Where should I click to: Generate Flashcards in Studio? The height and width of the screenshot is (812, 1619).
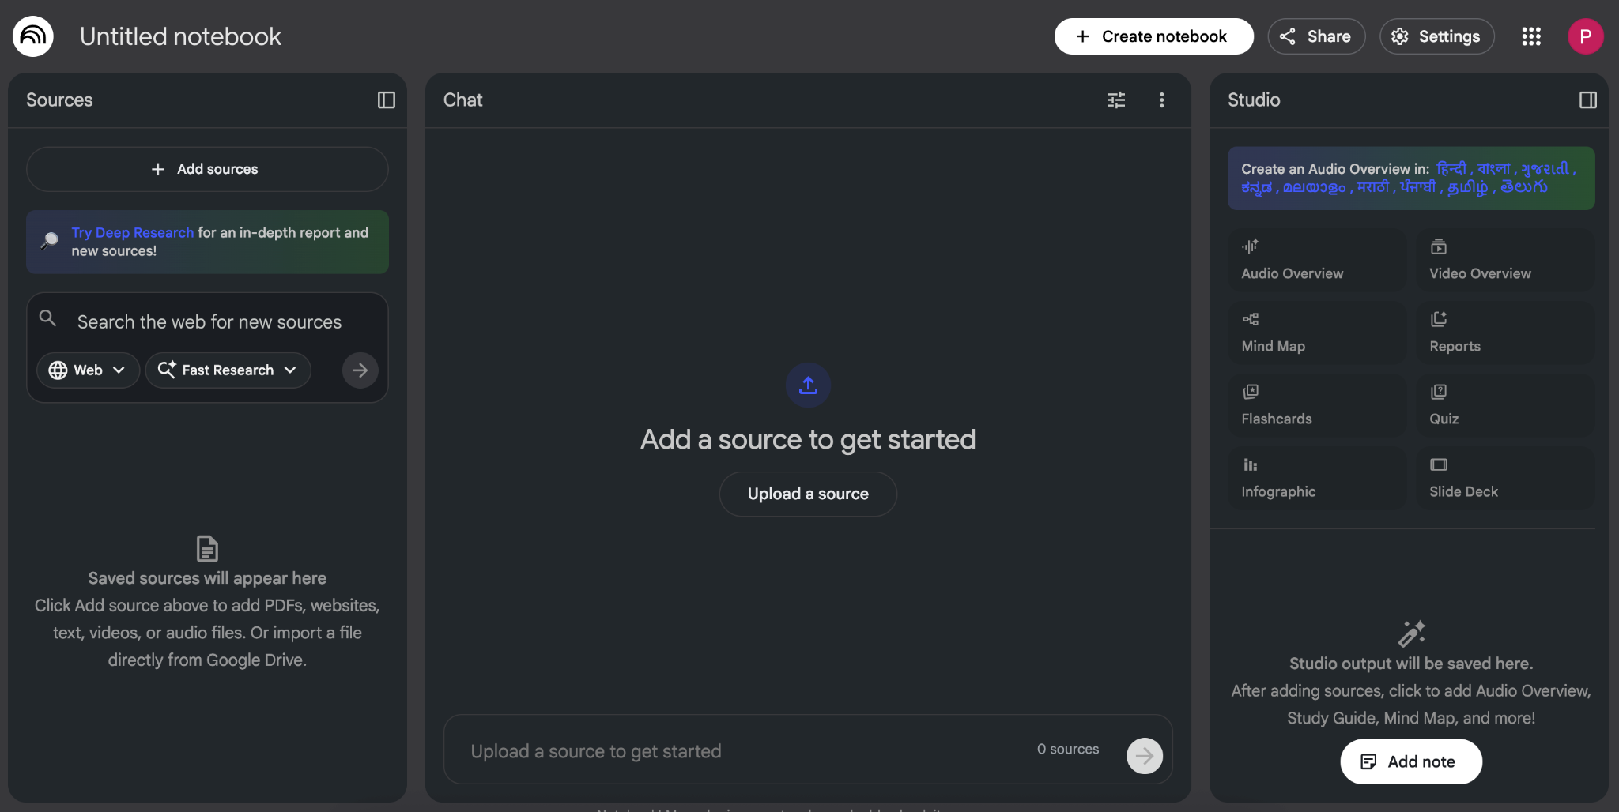[1316, 406]
